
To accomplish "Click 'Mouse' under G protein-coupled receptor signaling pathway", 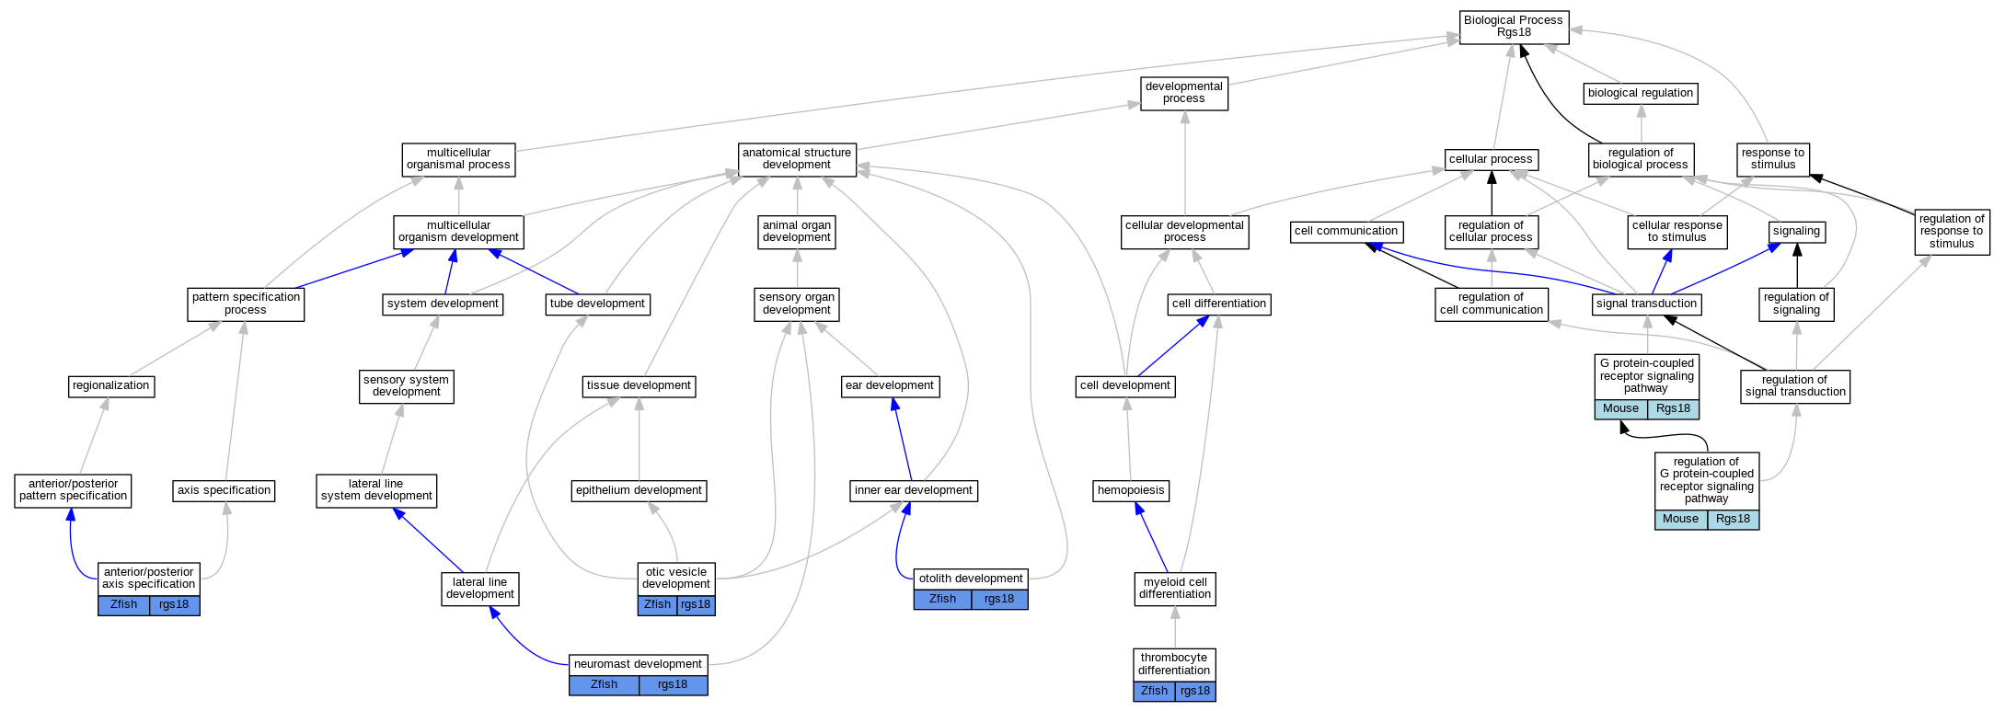I will (x=1621, y=409).
